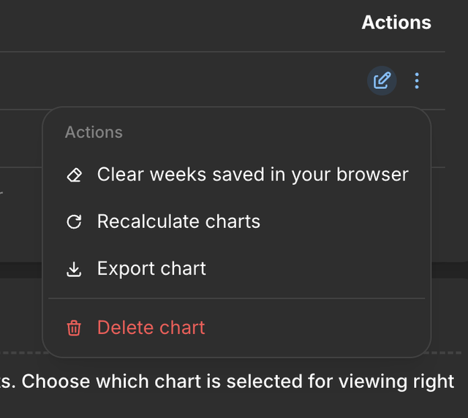468x418 pixels.
Task: Click empty row space left of edit icon
Action: pos(179,80)
